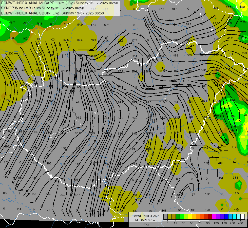
Task: Click the map value '61.7'
Action: [66, 24]
